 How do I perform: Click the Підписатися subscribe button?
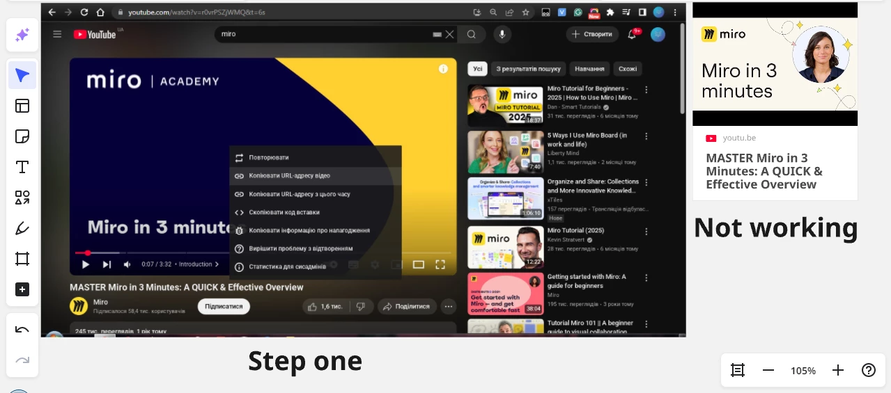(224, 306)
